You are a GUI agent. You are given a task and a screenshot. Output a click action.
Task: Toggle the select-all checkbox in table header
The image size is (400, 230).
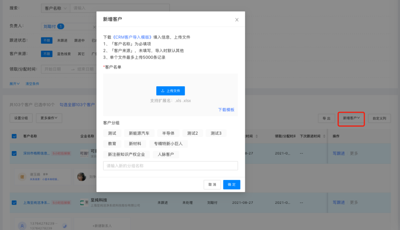[14, 136]
